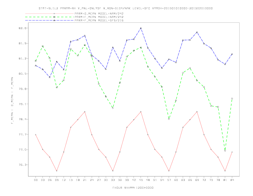Click x-axis forecast hour label 21
253x196 pixels.
click(85, 180)
